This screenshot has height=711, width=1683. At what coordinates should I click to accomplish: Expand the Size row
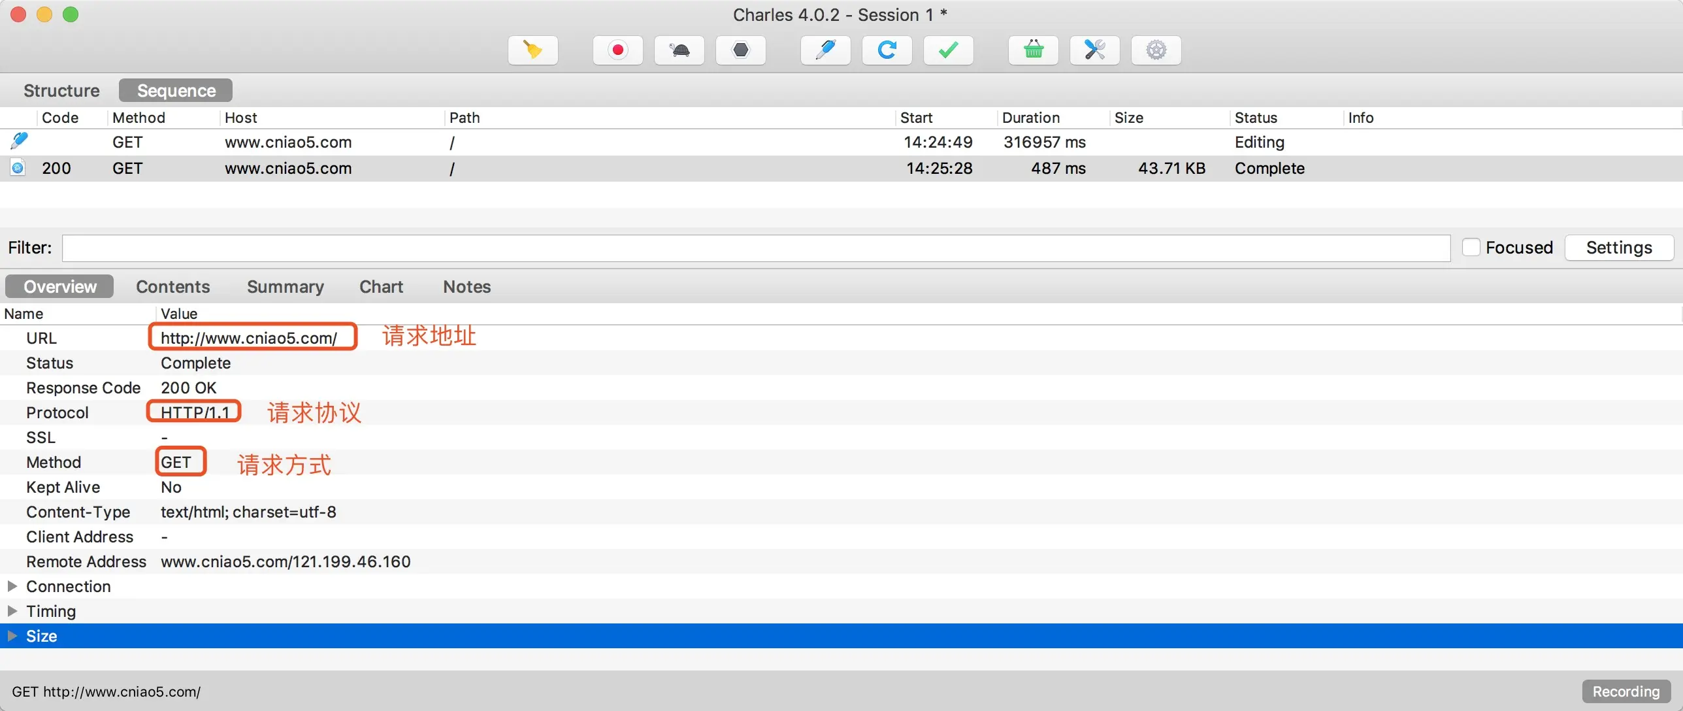coord(12,636)
